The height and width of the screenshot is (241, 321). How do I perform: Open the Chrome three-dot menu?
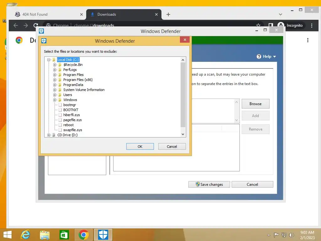[312, 25]
